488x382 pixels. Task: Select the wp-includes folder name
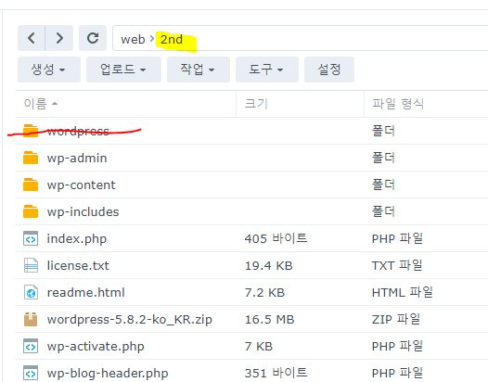[x=83, y=211]
